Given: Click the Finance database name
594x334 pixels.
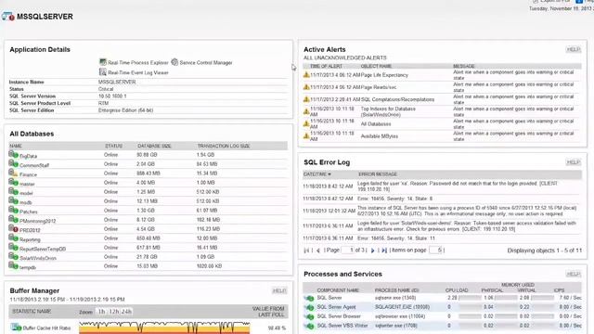Looking at the screenshot, I should tap(28, 174).
